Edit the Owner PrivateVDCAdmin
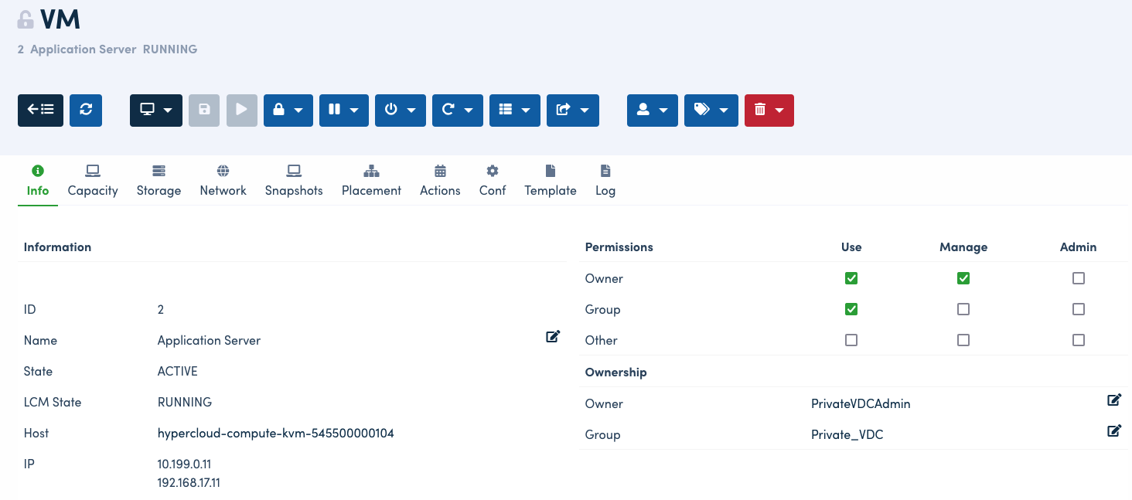 1114,400
